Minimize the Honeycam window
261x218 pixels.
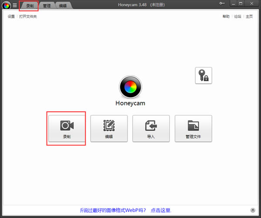(x=233, y=3)
